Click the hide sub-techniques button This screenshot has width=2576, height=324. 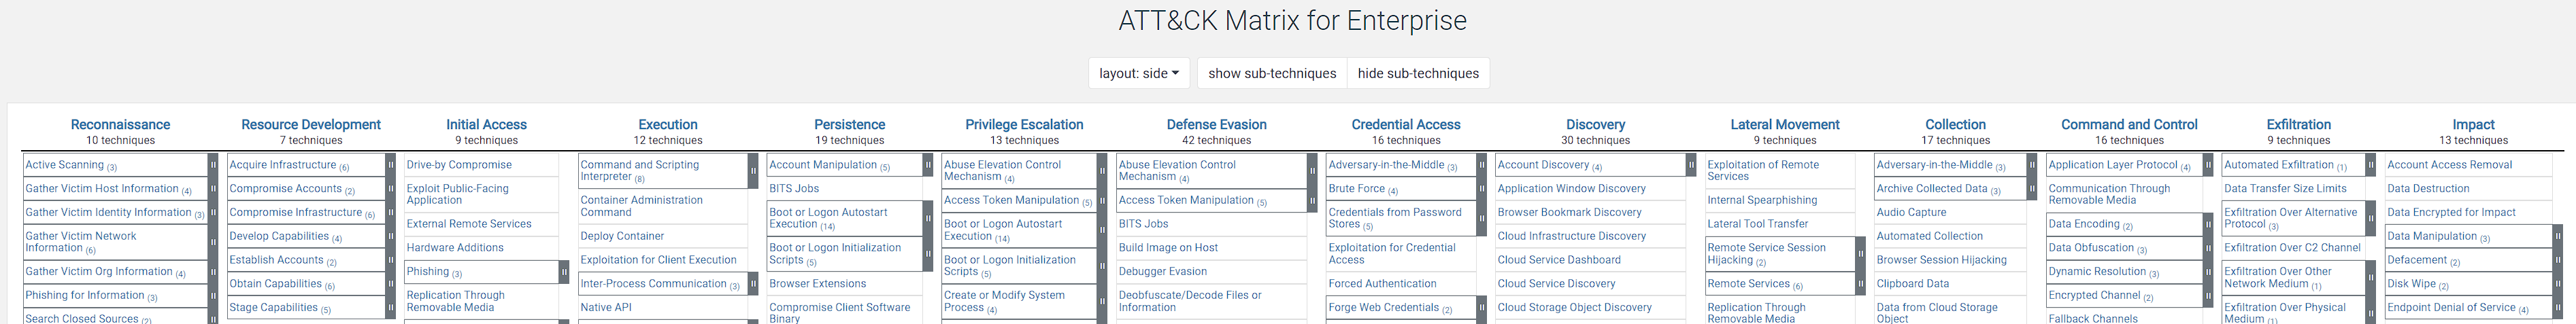pyautogui.click(x=1417, y=73)
